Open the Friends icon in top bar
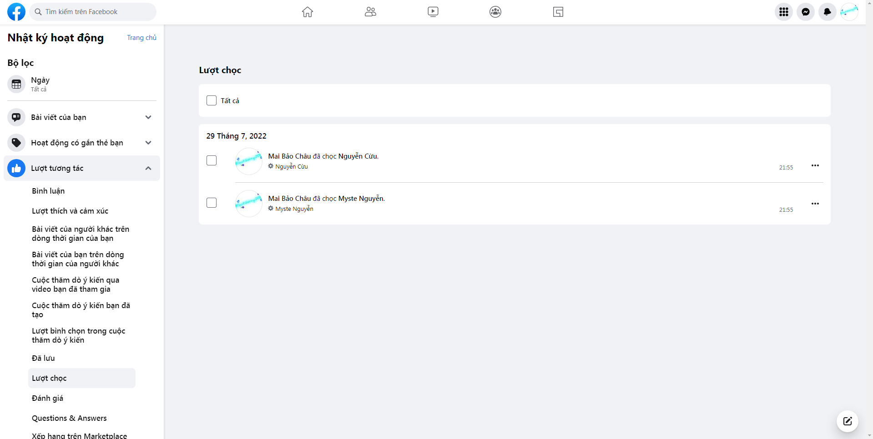The width and height of the screenshot is (873, 439). coord(370,12)
